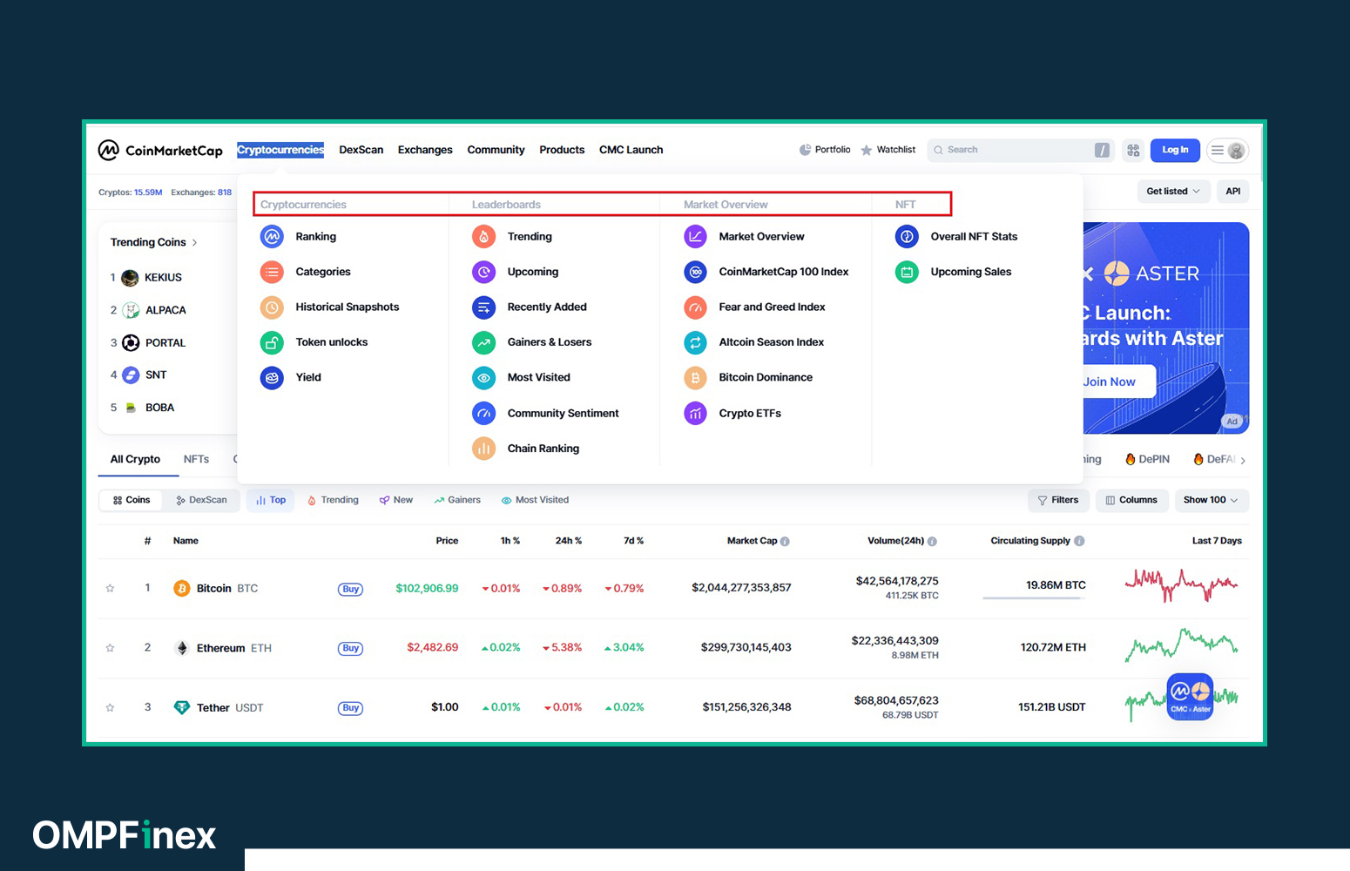This screenshot has height=871, width=1350.
Task: Open KEKIUS in Trending Coins
Action: (163, 278)
